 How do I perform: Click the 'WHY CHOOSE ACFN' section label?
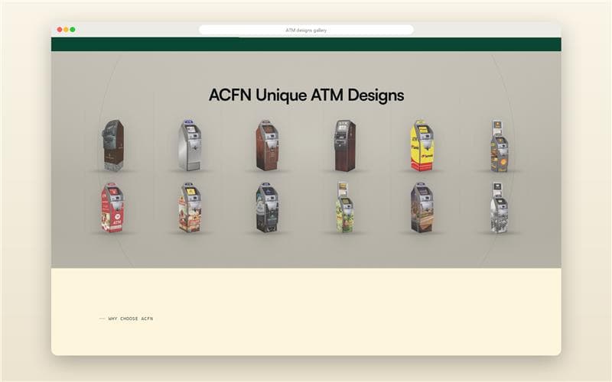[x=130, y=319]
